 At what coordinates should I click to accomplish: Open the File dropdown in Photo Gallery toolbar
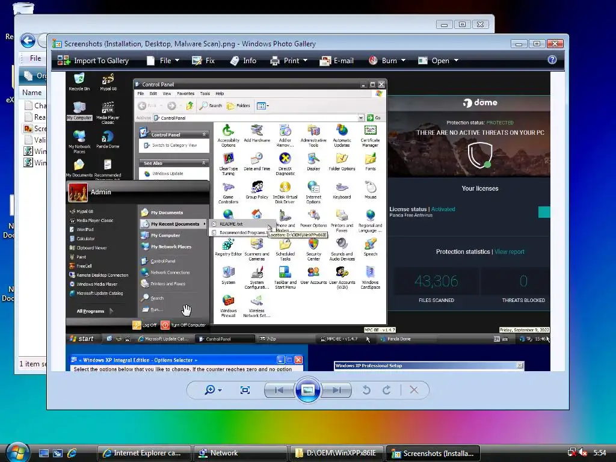[163, 61]
